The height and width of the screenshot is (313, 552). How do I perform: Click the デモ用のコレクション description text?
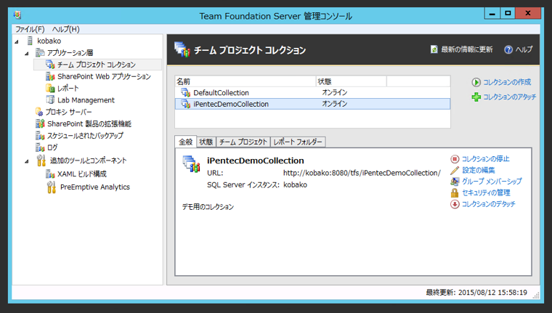(208, 207)
